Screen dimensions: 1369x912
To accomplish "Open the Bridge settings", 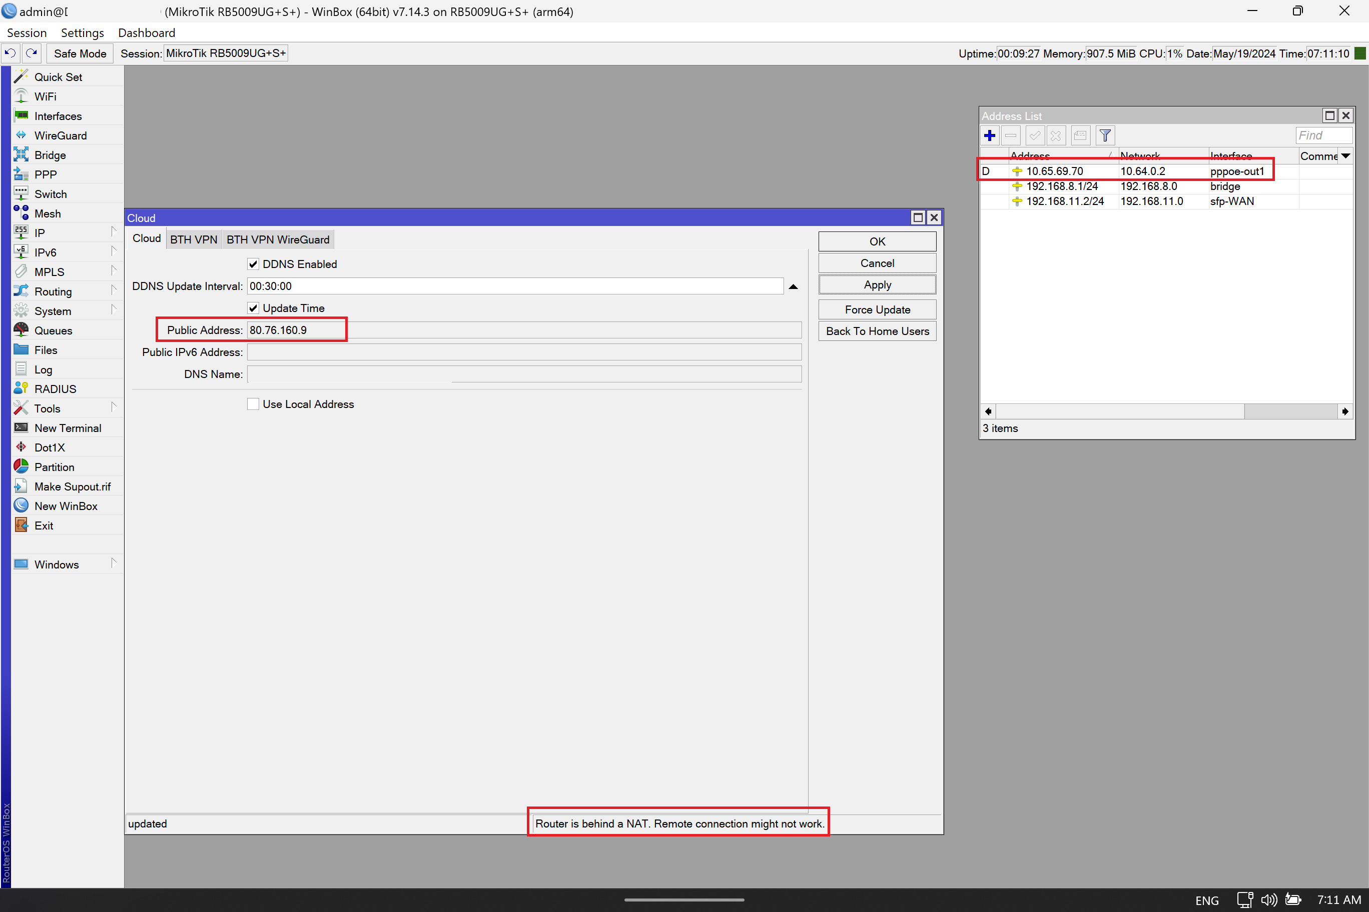I will [50, 154].
